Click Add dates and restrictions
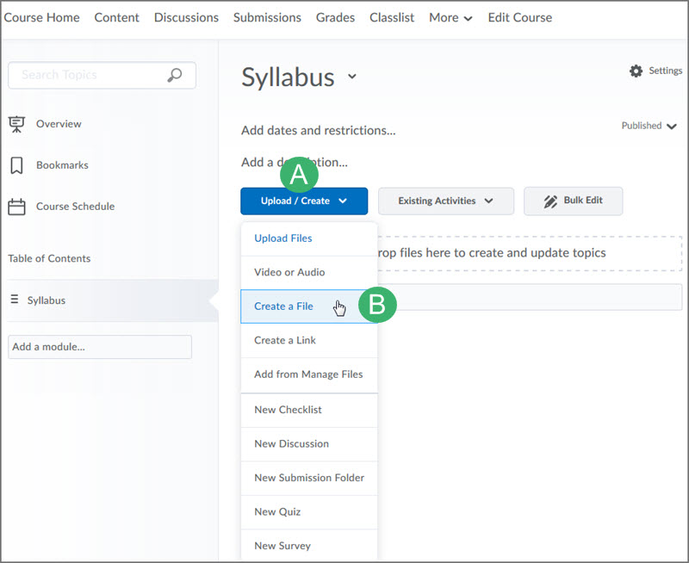 click(x=318, y=131)
